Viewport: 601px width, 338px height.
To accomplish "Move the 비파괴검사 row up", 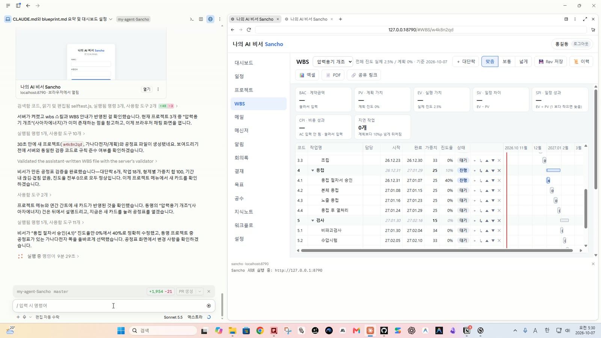I will (x=487, y=231).
